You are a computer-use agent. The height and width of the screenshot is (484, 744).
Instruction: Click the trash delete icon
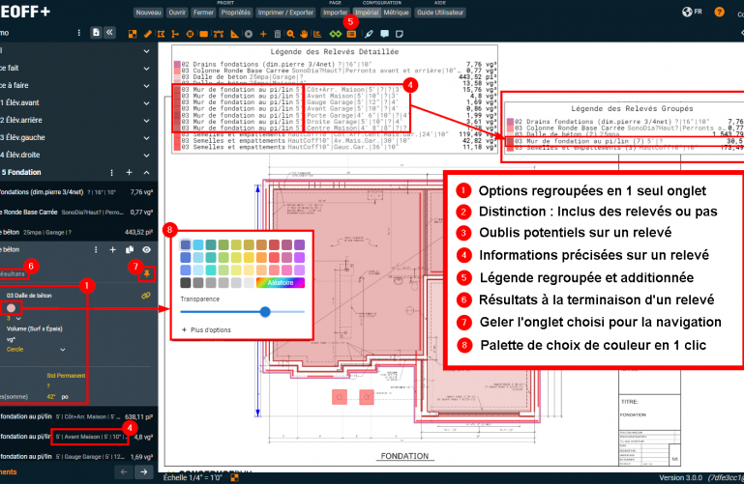[x=278, y=34]
